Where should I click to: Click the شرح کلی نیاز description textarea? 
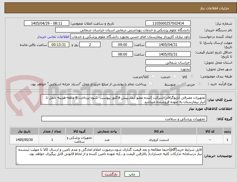pyautogui.click(x=123, y=100)
